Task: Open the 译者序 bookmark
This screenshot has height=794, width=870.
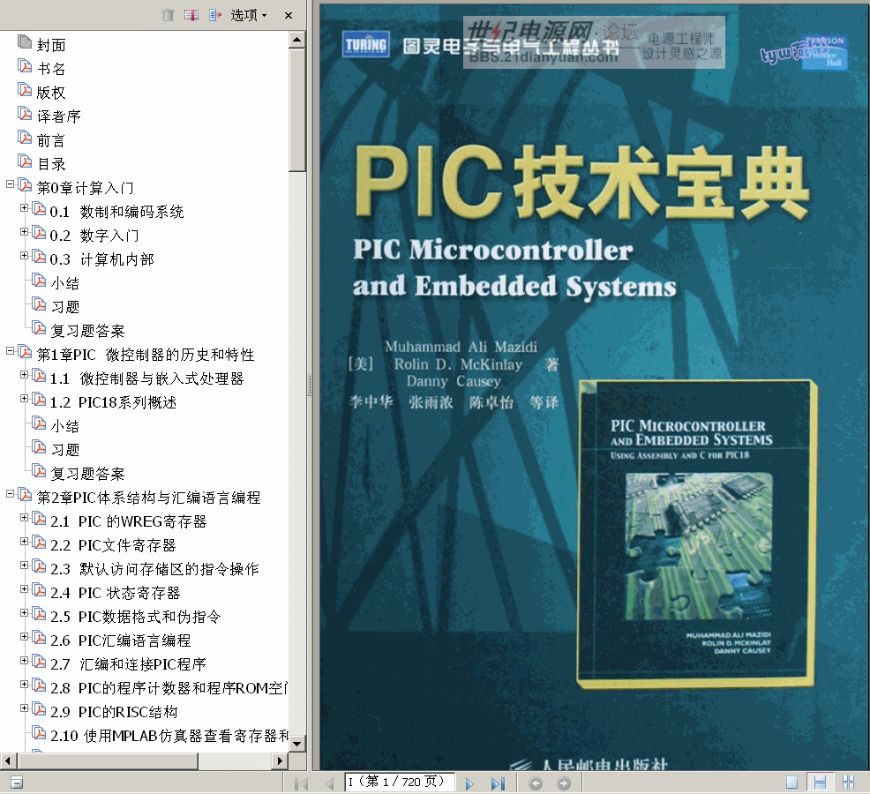Action: 59,116
